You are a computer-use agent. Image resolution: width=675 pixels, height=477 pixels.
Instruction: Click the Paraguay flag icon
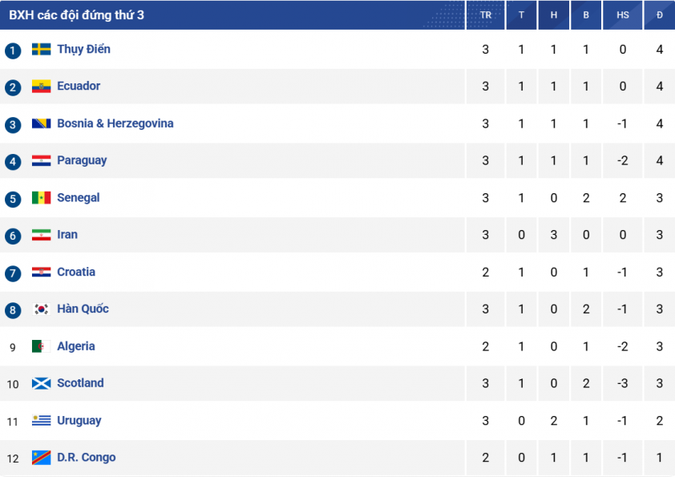(x=42, y=161)
